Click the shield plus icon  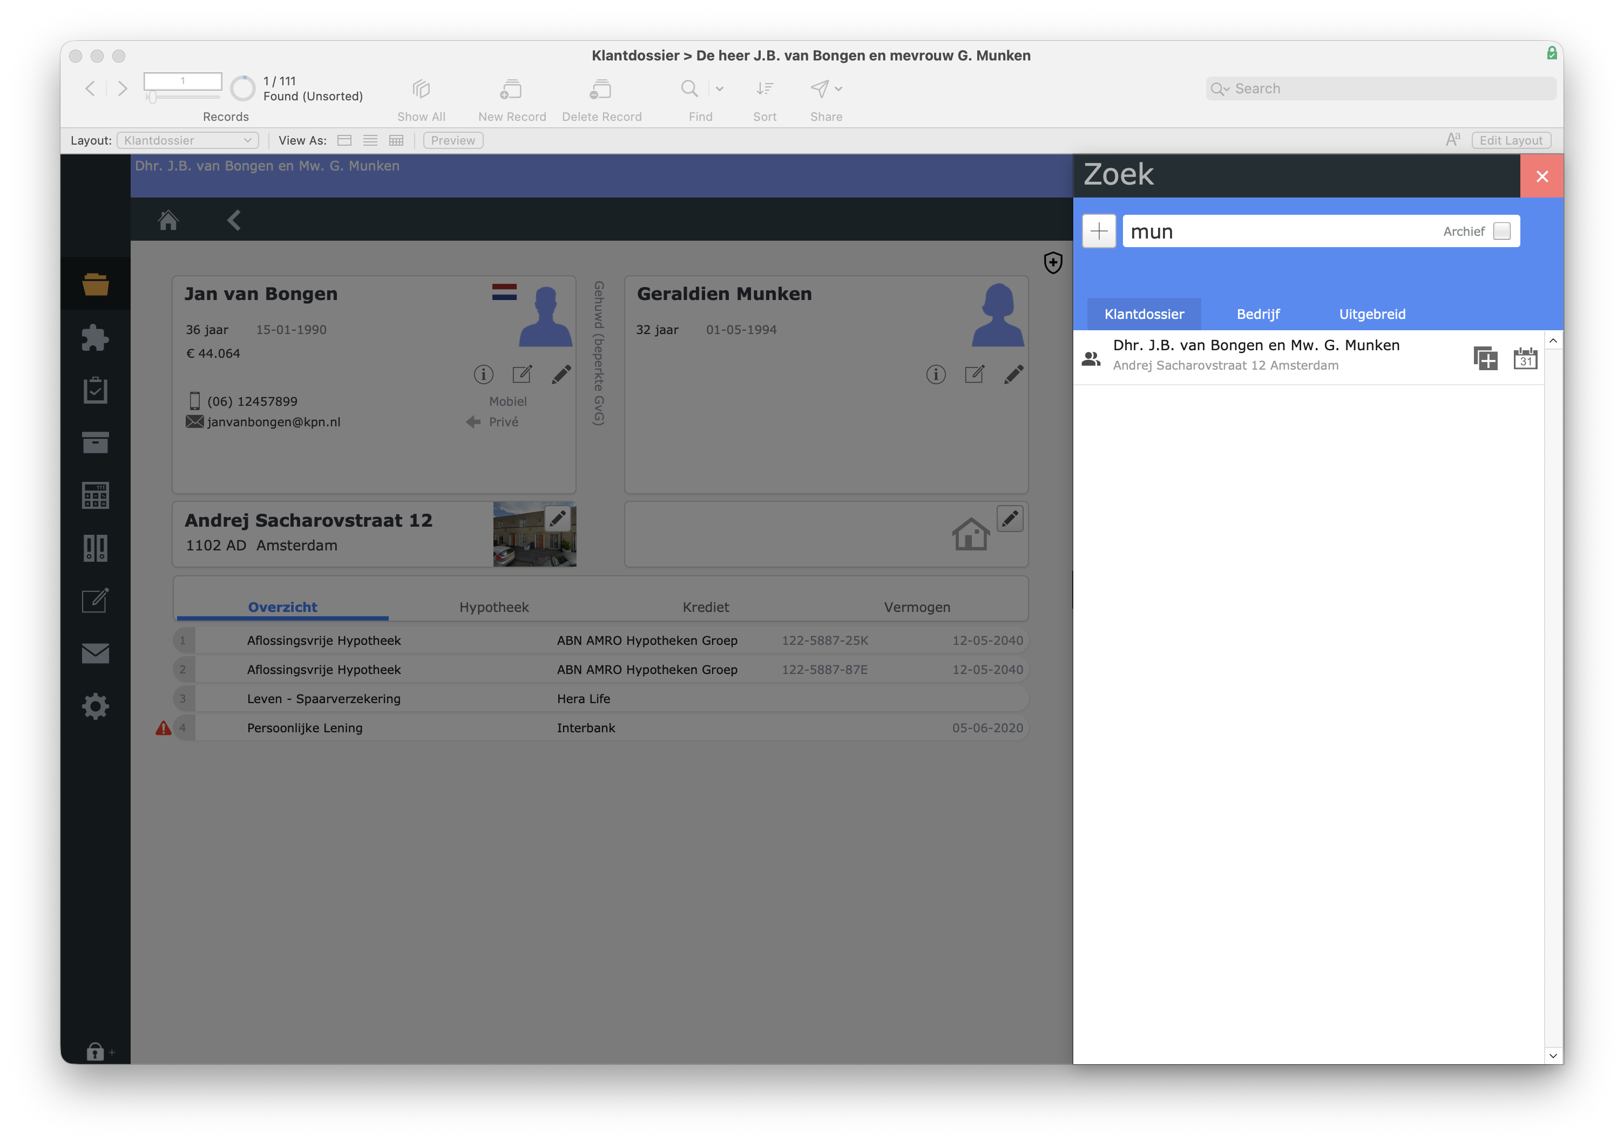click(x=1052, y=262)
